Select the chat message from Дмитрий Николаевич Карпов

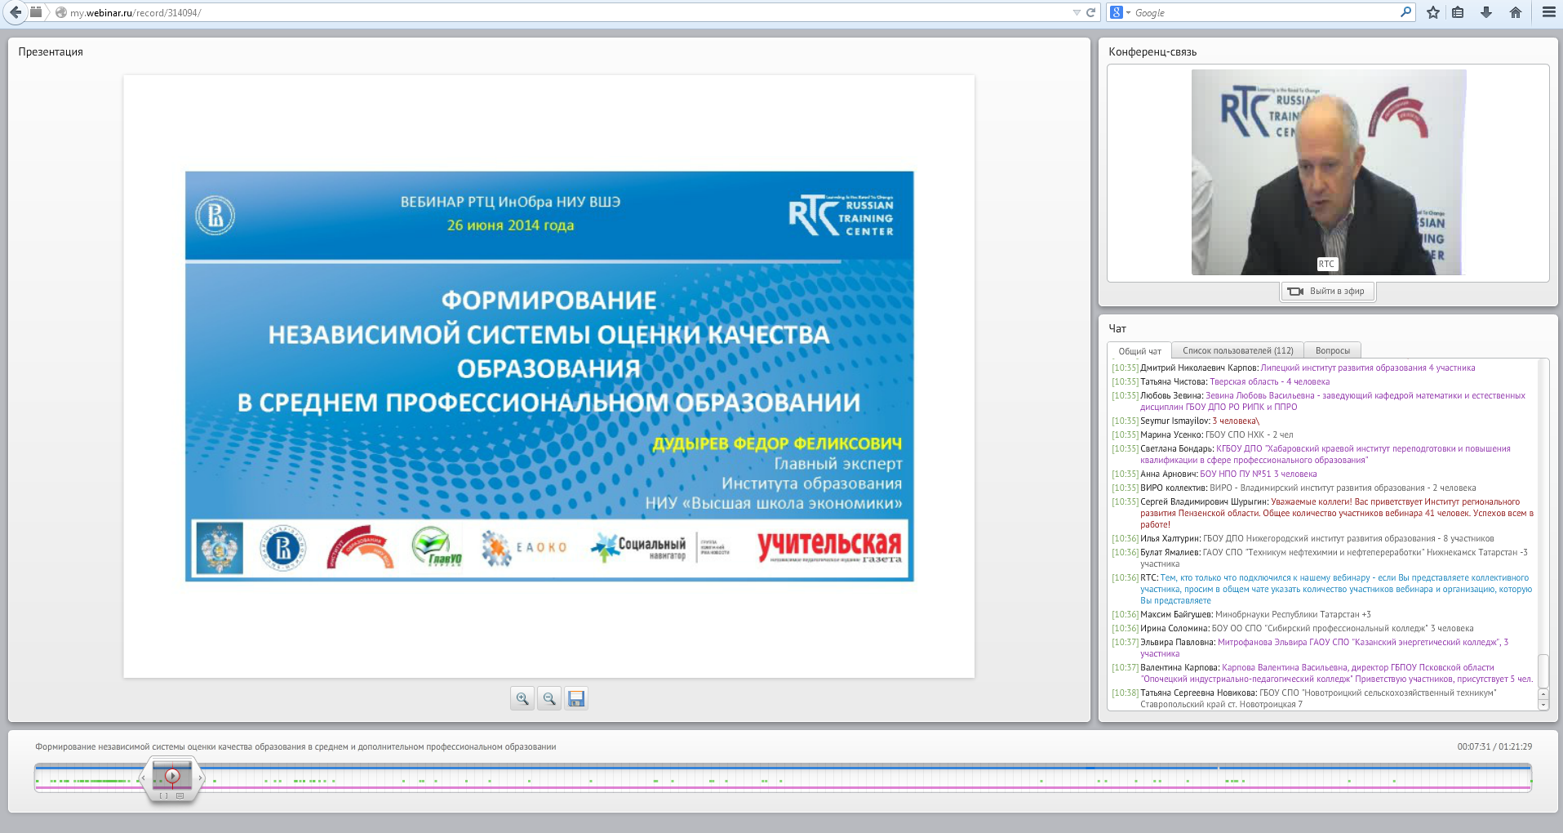[x=1294, y=368]
